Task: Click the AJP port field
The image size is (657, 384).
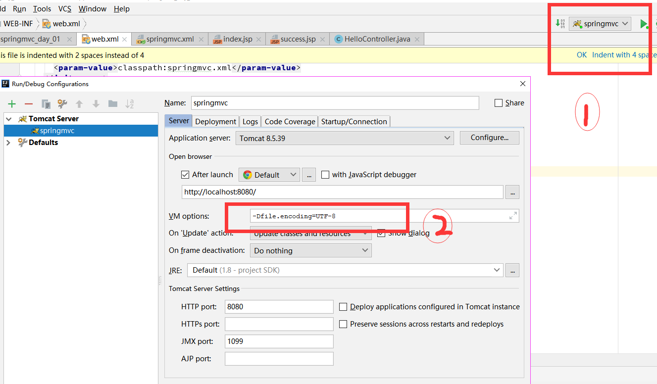Action: pyautogui.click(x=279, y=359)
